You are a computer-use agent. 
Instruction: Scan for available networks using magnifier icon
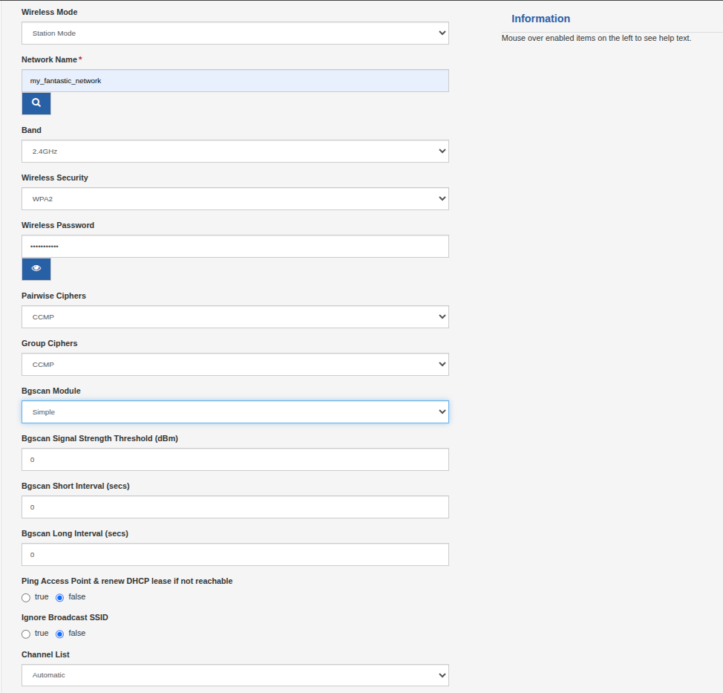(36, 103)
